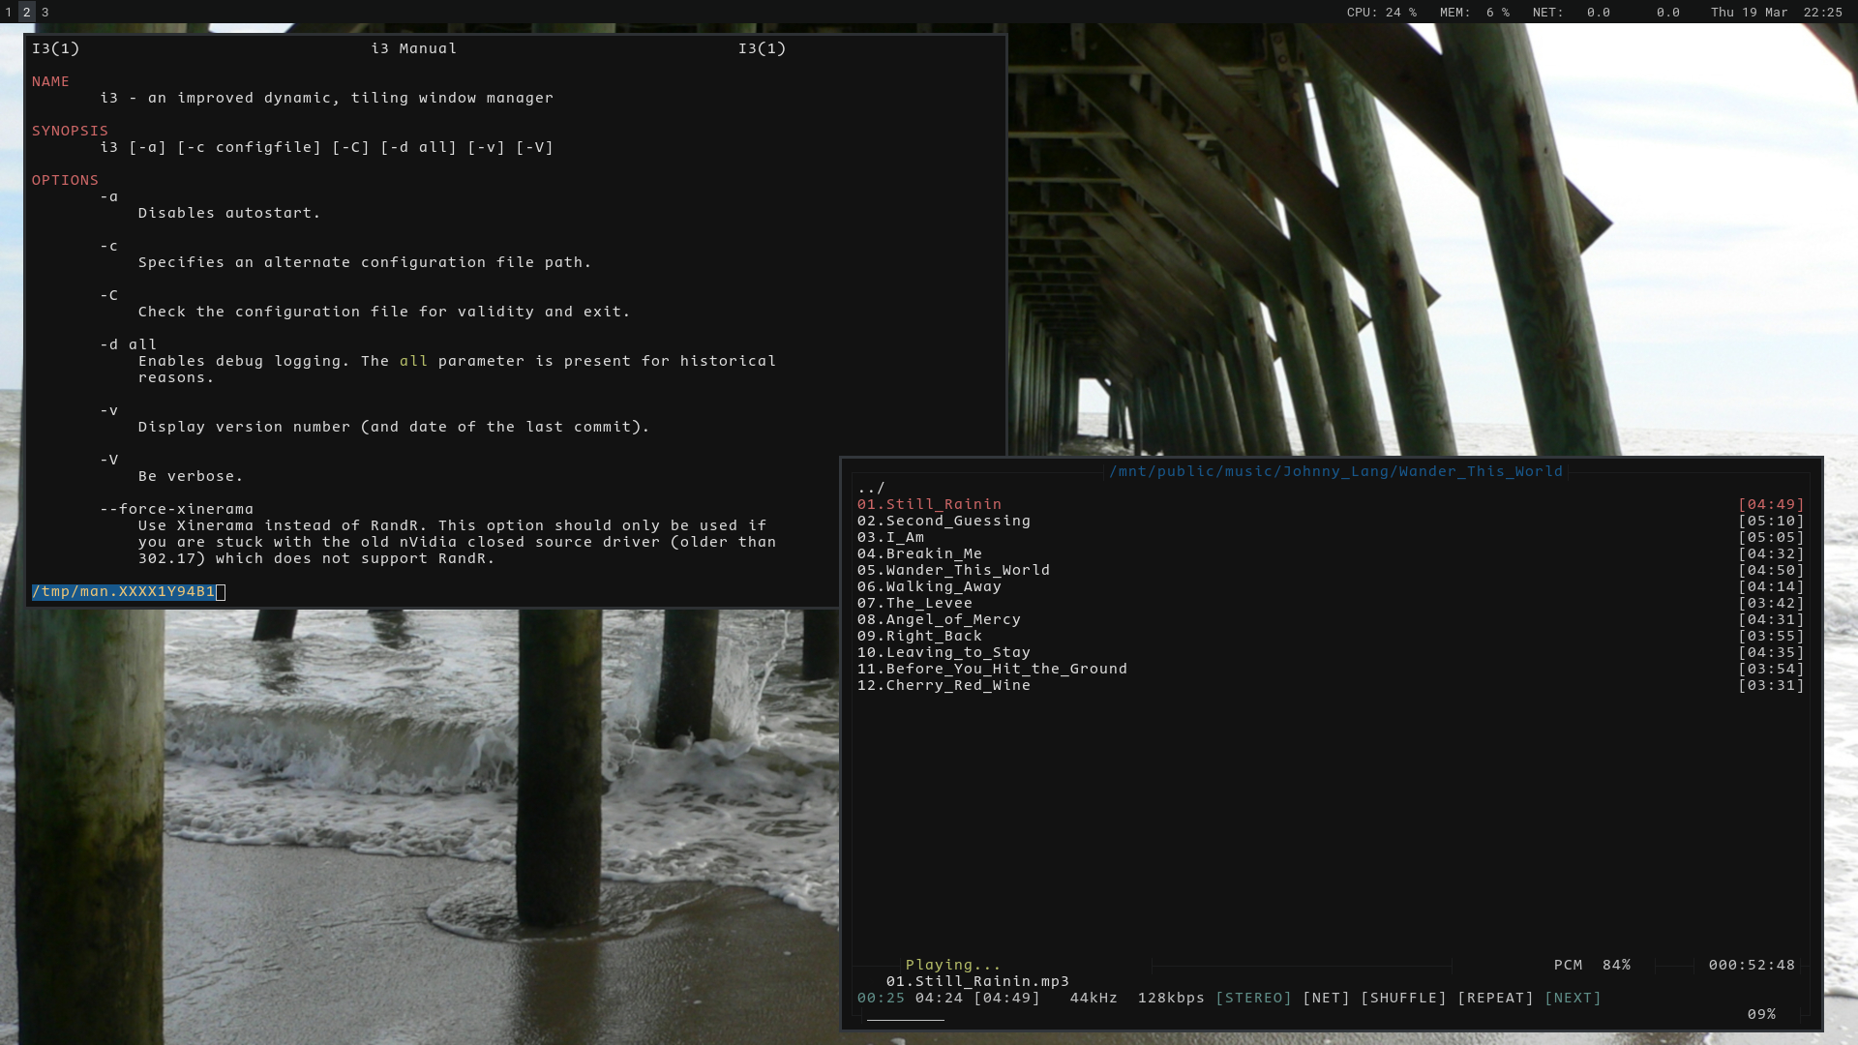Click the CPU usage indicator
Image resolution: width=1858 pixels, height=1045 pixels.
pyautogui.click(x=1381, y=13)
